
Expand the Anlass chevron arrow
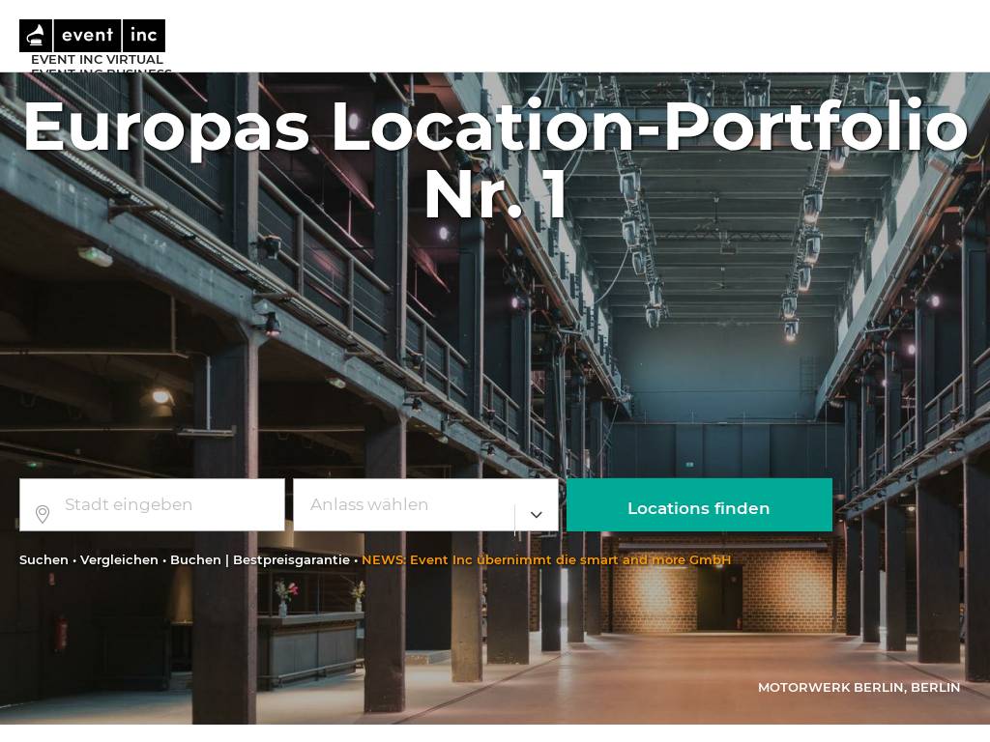click(x=536, y=514)
